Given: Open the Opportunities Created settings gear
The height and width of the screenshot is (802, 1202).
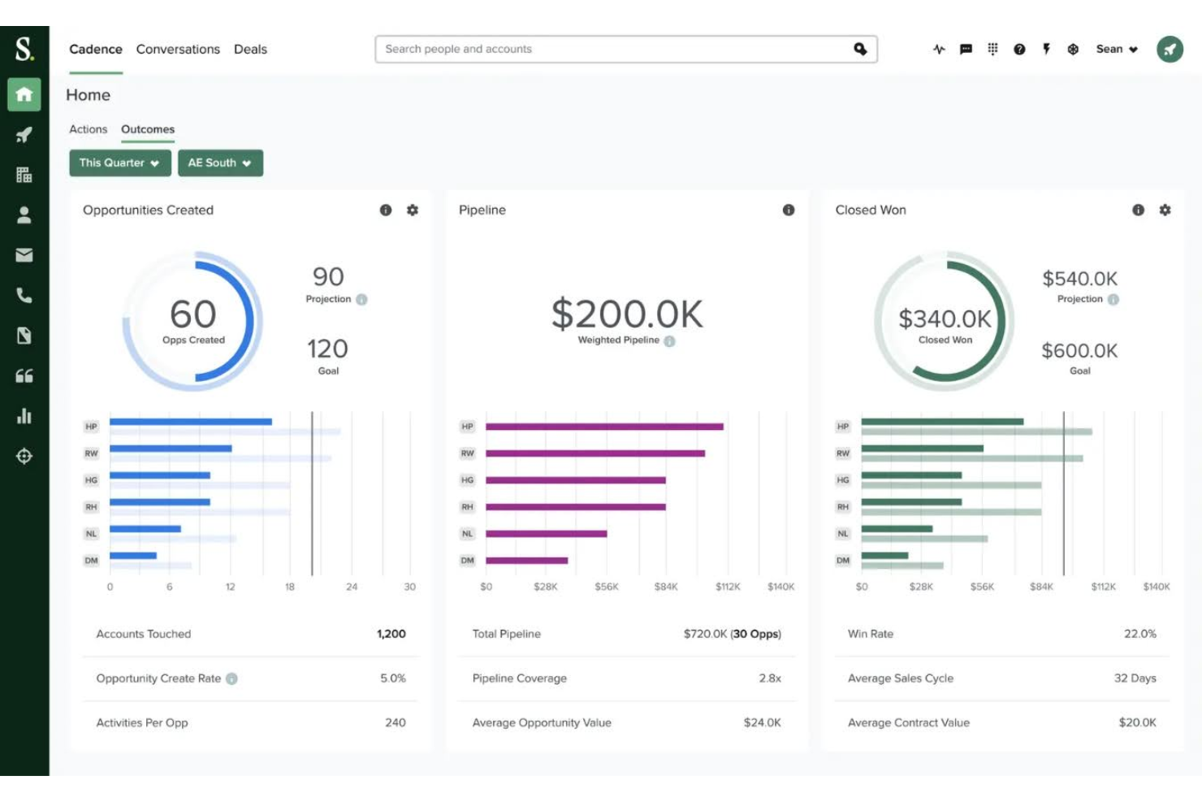Looking at the screenshot, I should click(413, 210).
